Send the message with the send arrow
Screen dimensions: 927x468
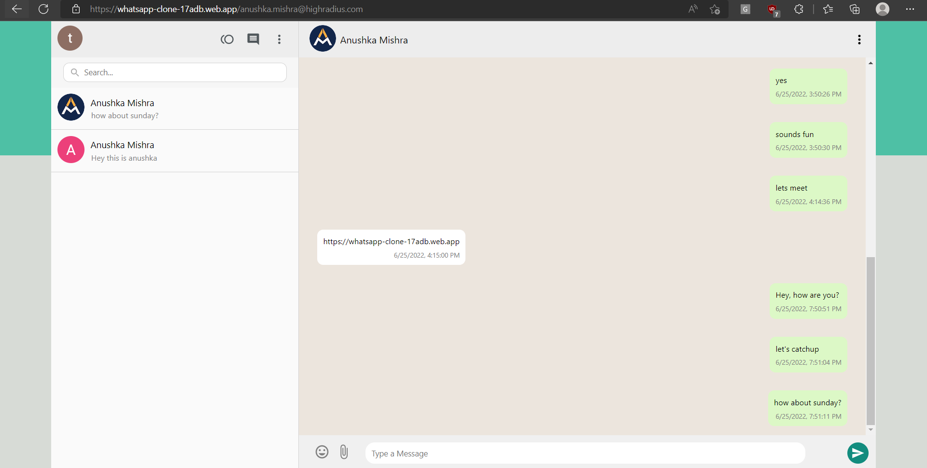tap(857, 453)
